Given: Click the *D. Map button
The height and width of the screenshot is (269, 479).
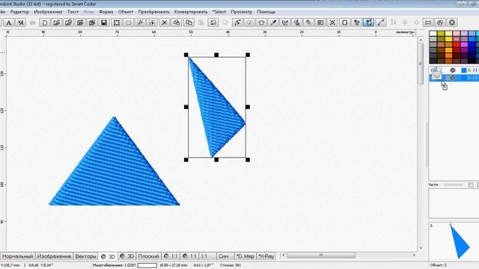Looking at the screenshot, I should 245,256.
